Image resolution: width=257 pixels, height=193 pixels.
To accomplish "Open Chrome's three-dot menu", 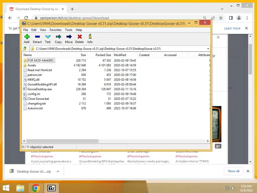I will (247, 18).
